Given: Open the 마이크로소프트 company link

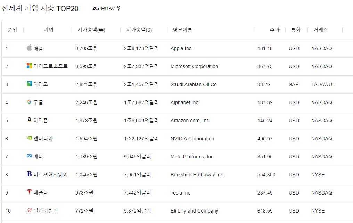Looking at the screenshot, I should point(50,66).
